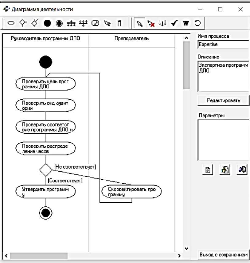Click the vertical scrollbar down arrow

click(x=186, y=249)
